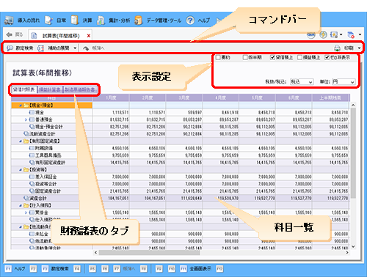This screenshot has width=367, height=277.
Task: Open the 税抜/税込 dropdown
Action: [x=302, y=82]
